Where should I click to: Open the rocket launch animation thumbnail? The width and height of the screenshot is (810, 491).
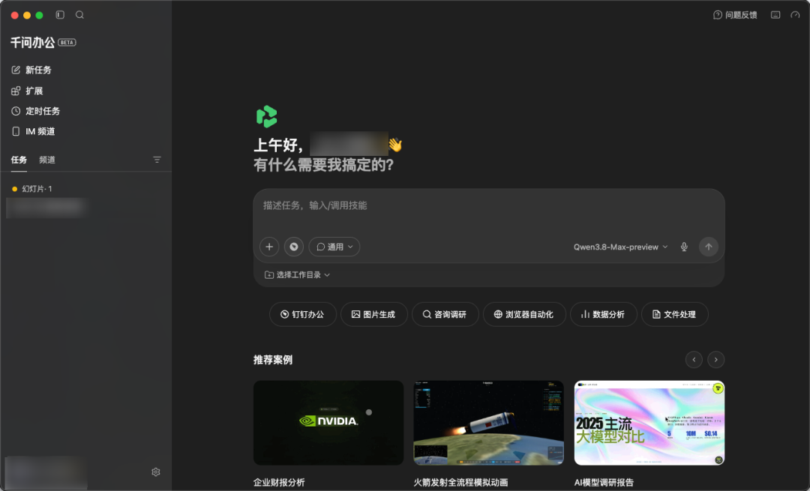click(489, 423)
